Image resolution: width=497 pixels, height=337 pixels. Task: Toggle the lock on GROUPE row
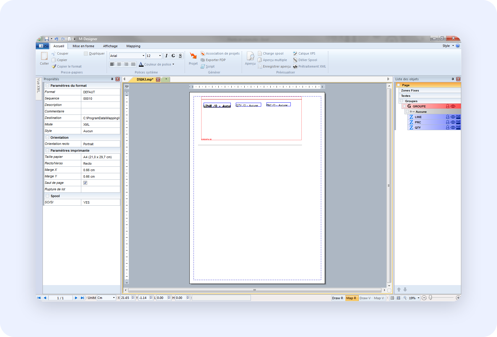(x=448, y=106)
